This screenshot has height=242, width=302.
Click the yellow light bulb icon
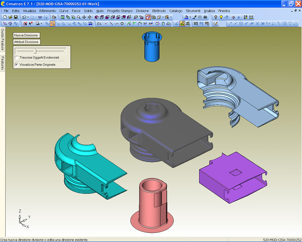pos(221,17)
